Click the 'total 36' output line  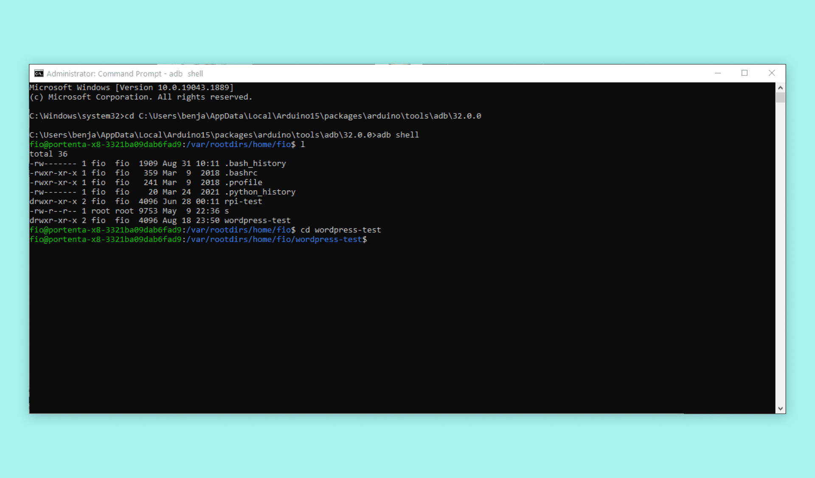48,154
